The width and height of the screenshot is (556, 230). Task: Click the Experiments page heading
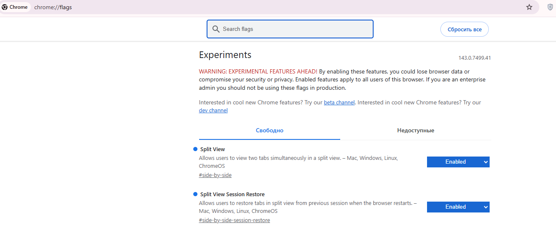[x=225, y=55]
